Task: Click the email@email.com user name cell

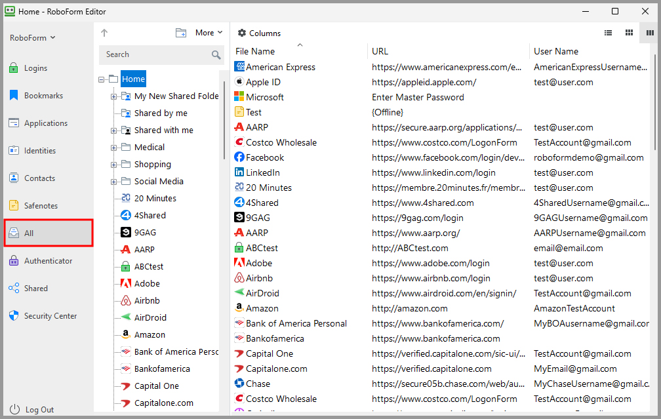Action: [569, 248]
